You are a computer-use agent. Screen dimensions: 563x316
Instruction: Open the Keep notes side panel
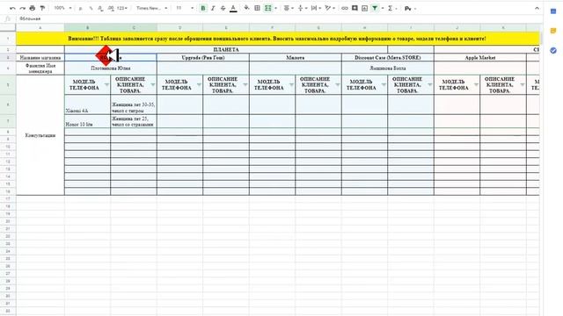click(x=553, y=32)
